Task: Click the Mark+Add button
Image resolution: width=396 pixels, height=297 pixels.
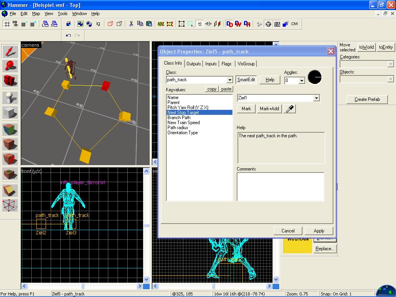Action: pos(269,109)
